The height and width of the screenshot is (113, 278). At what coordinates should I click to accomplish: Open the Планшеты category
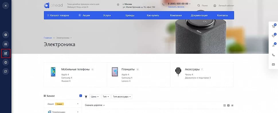tap(128, 69)
